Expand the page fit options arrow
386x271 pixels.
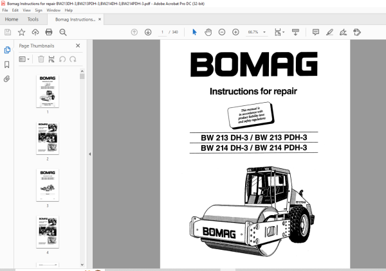click(284, 32)
